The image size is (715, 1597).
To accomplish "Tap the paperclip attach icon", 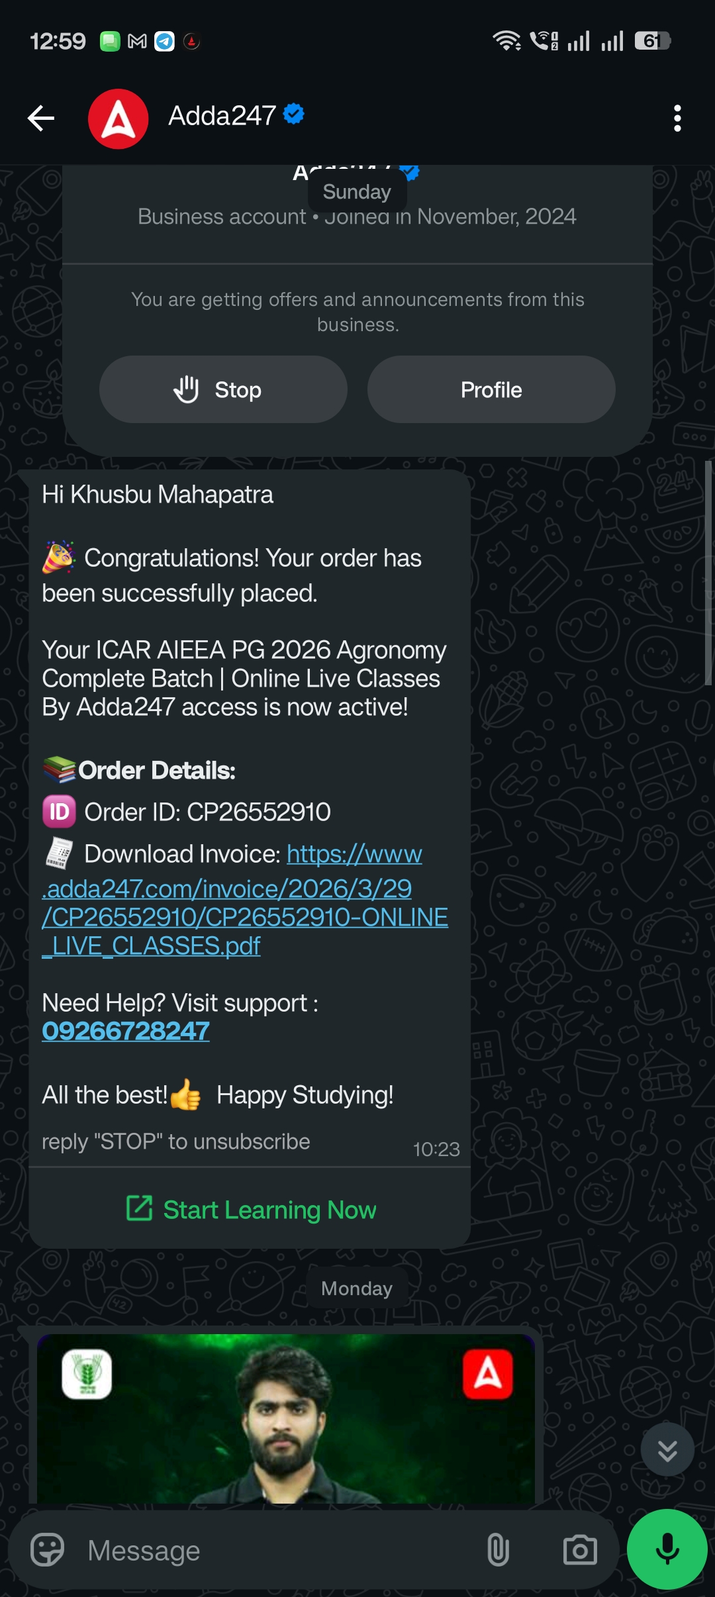I will click(498, 1550).
